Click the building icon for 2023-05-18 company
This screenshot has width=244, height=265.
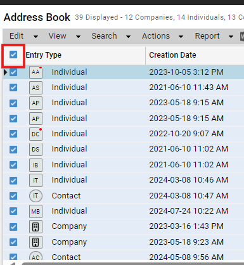[35, 242]
